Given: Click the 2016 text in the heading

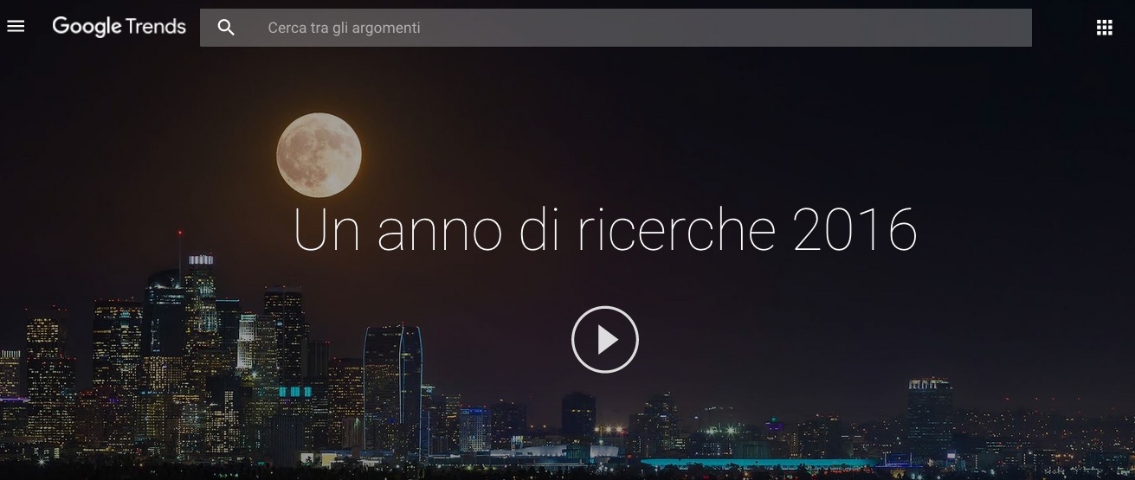Looking at the screenshot, I should 855,229.
